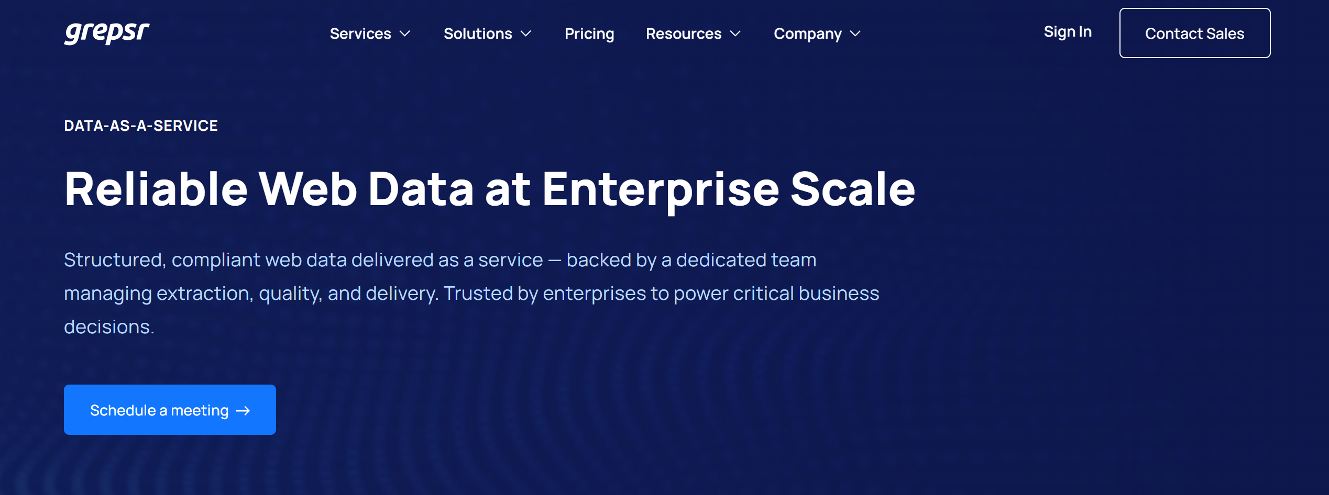Open the Company menu label
This screenshot has height=495, width=1329.
pos(808,34)
